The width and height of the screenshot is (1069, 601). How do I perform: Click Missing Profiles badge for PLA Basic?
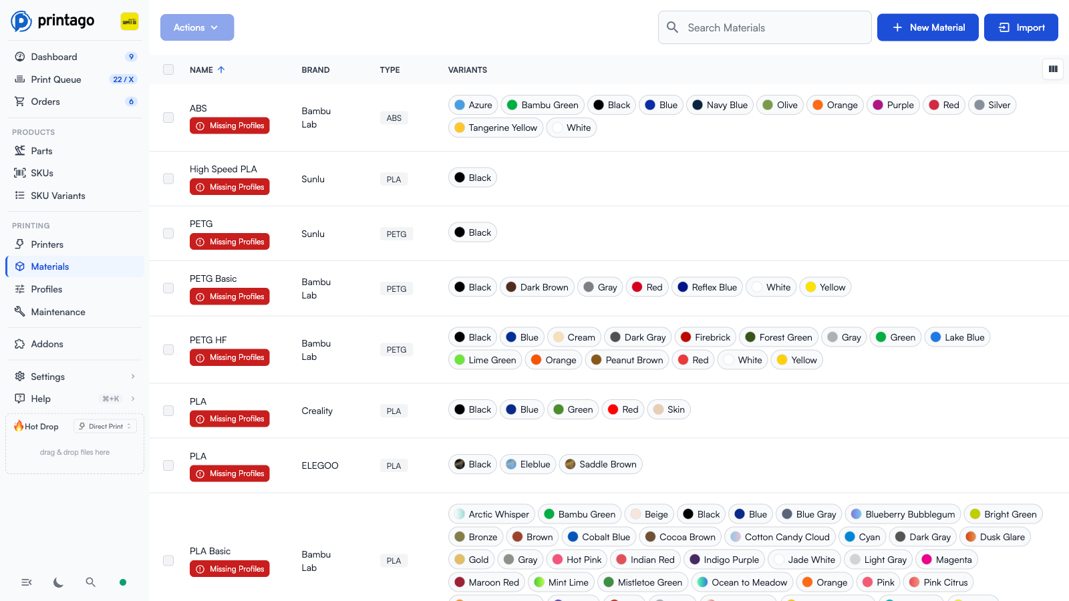click(230, 569)
